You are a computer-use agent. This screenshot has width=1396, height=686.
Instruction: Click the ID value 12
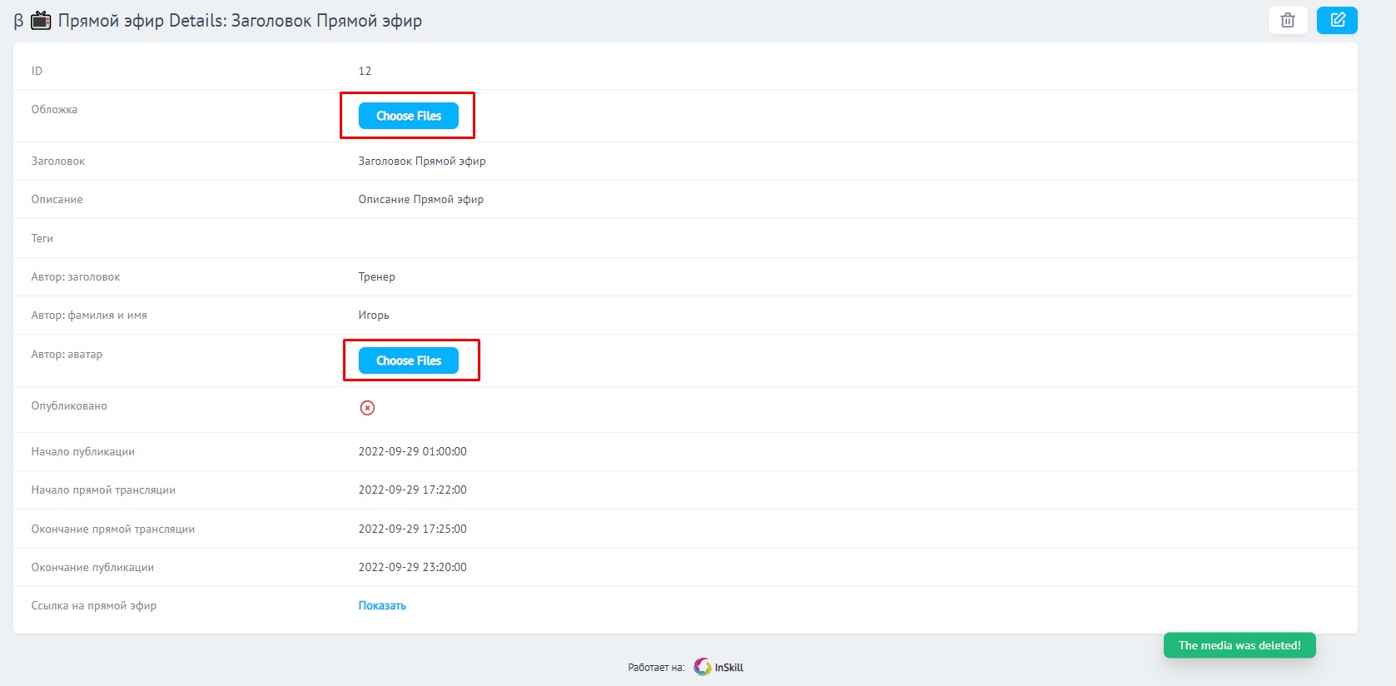click(365, 71)
